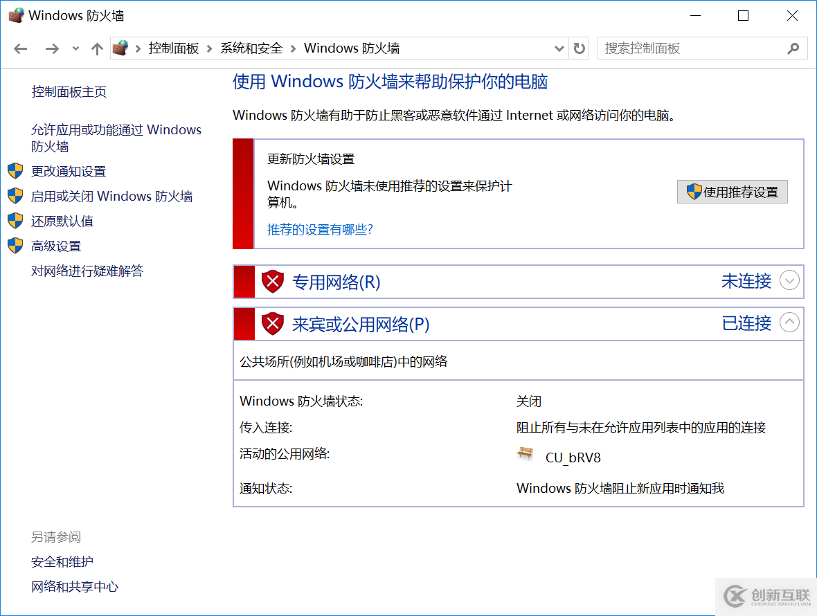Click the red X shield on 来宾或公用网络
817x616 pixels.
272,323
